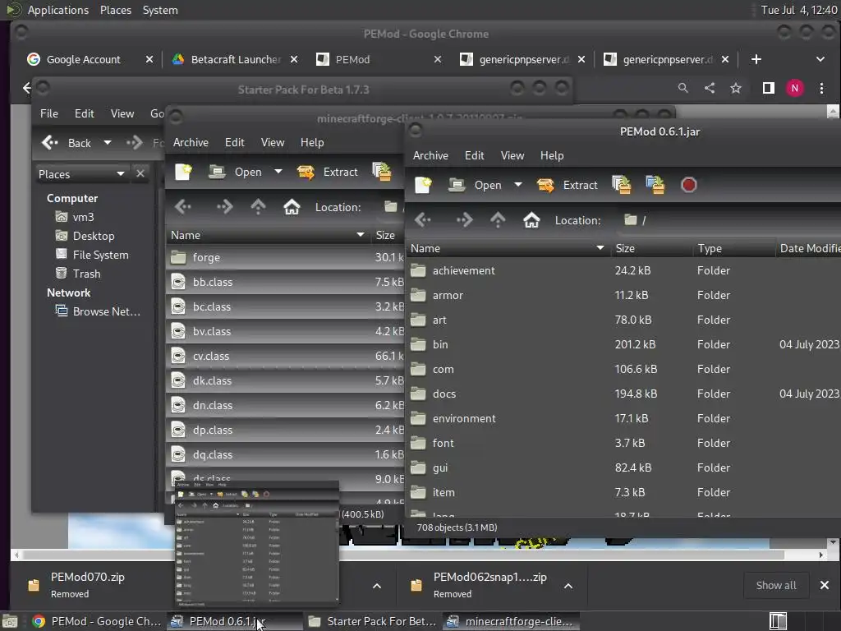This screenshot has height=631, width=841.
Task: Open Chrome three-dot menu
Action: (821, 88)
